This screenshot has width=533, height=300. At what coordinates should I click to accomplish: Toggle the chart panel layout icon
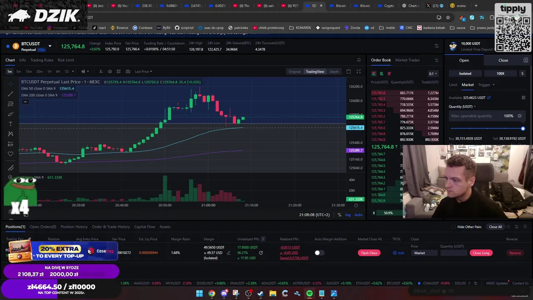click(349, 72)
